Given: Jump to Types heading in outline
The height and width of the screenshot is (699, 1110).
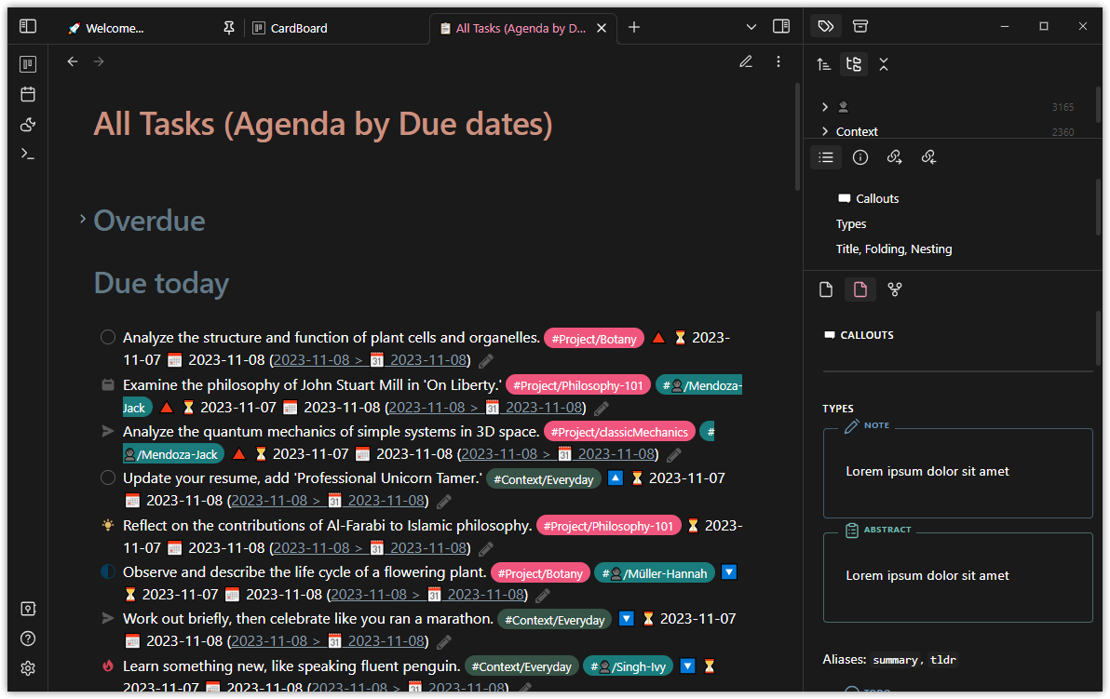Looking at the screenshot, I should coord(851,224).
